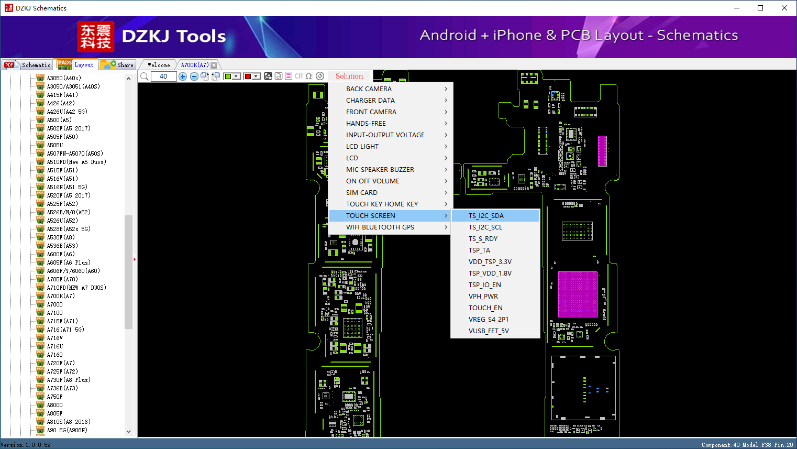Click the pink stripes toolbar icon

(x=289, y=76)
